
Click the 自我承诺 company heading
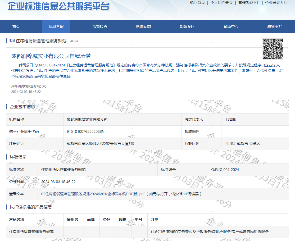(51, 56)
